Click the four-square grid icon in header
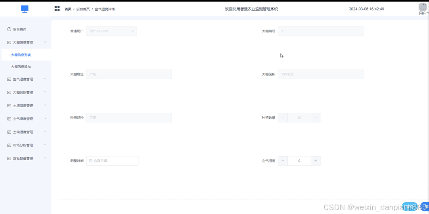 tap(57, 9)
